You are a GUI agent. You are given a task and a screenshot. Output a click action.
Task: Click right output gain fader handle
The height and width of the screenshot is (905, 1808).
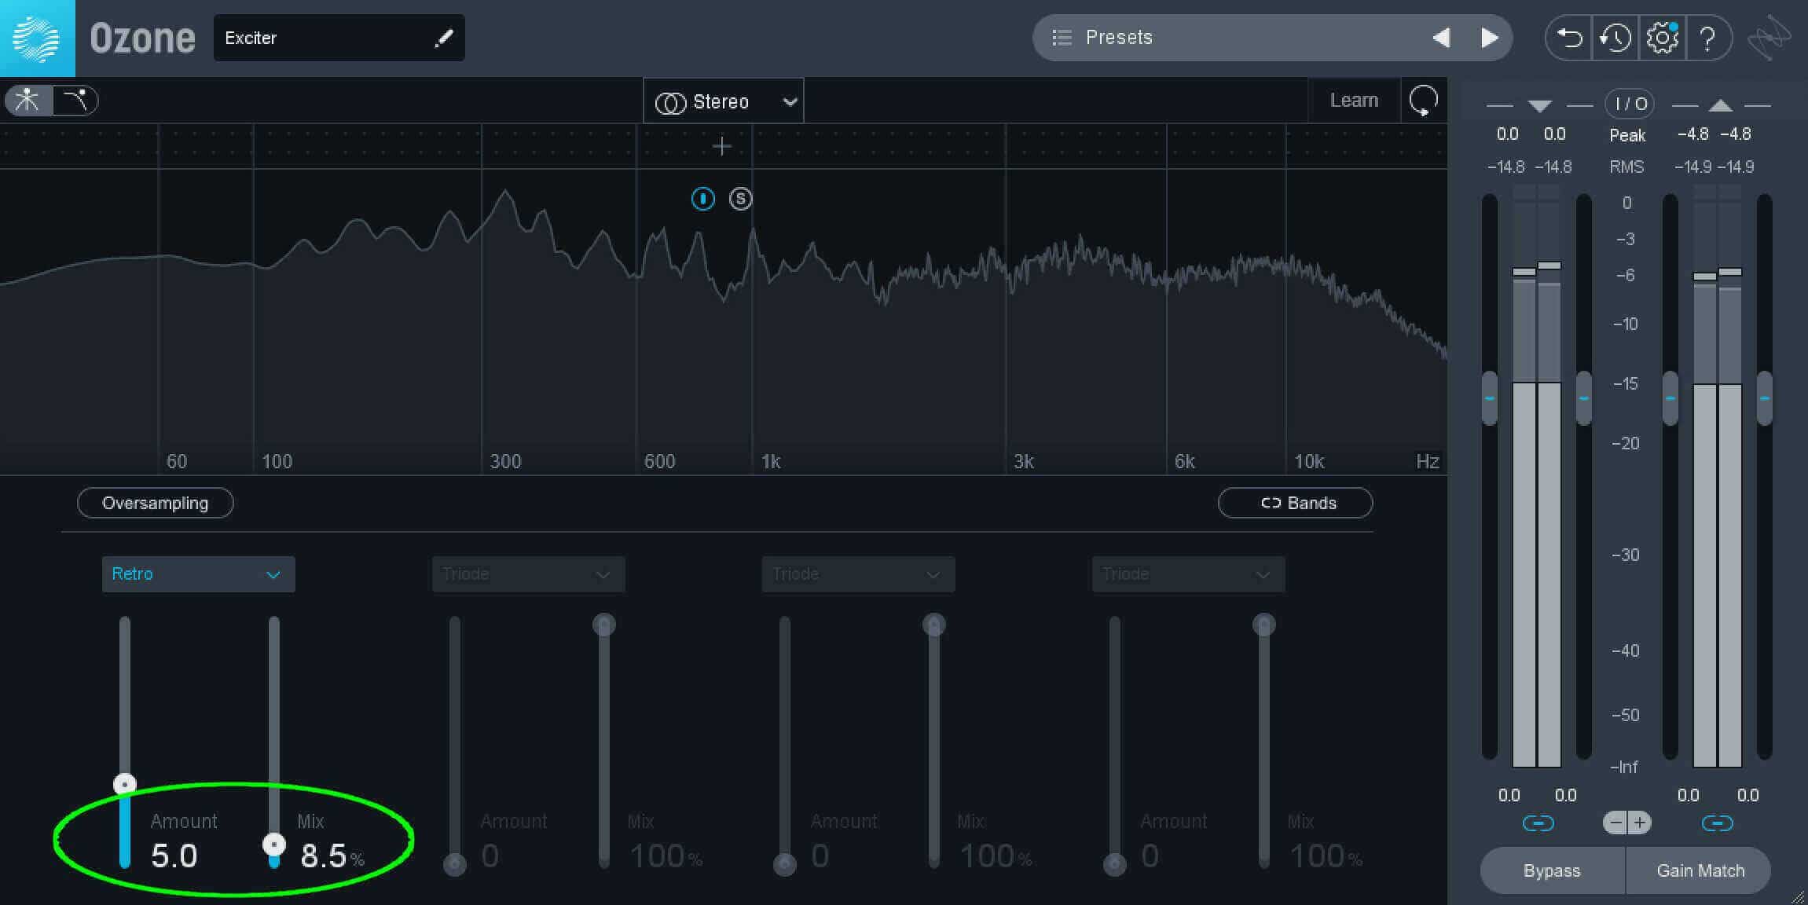point(1764,398)
